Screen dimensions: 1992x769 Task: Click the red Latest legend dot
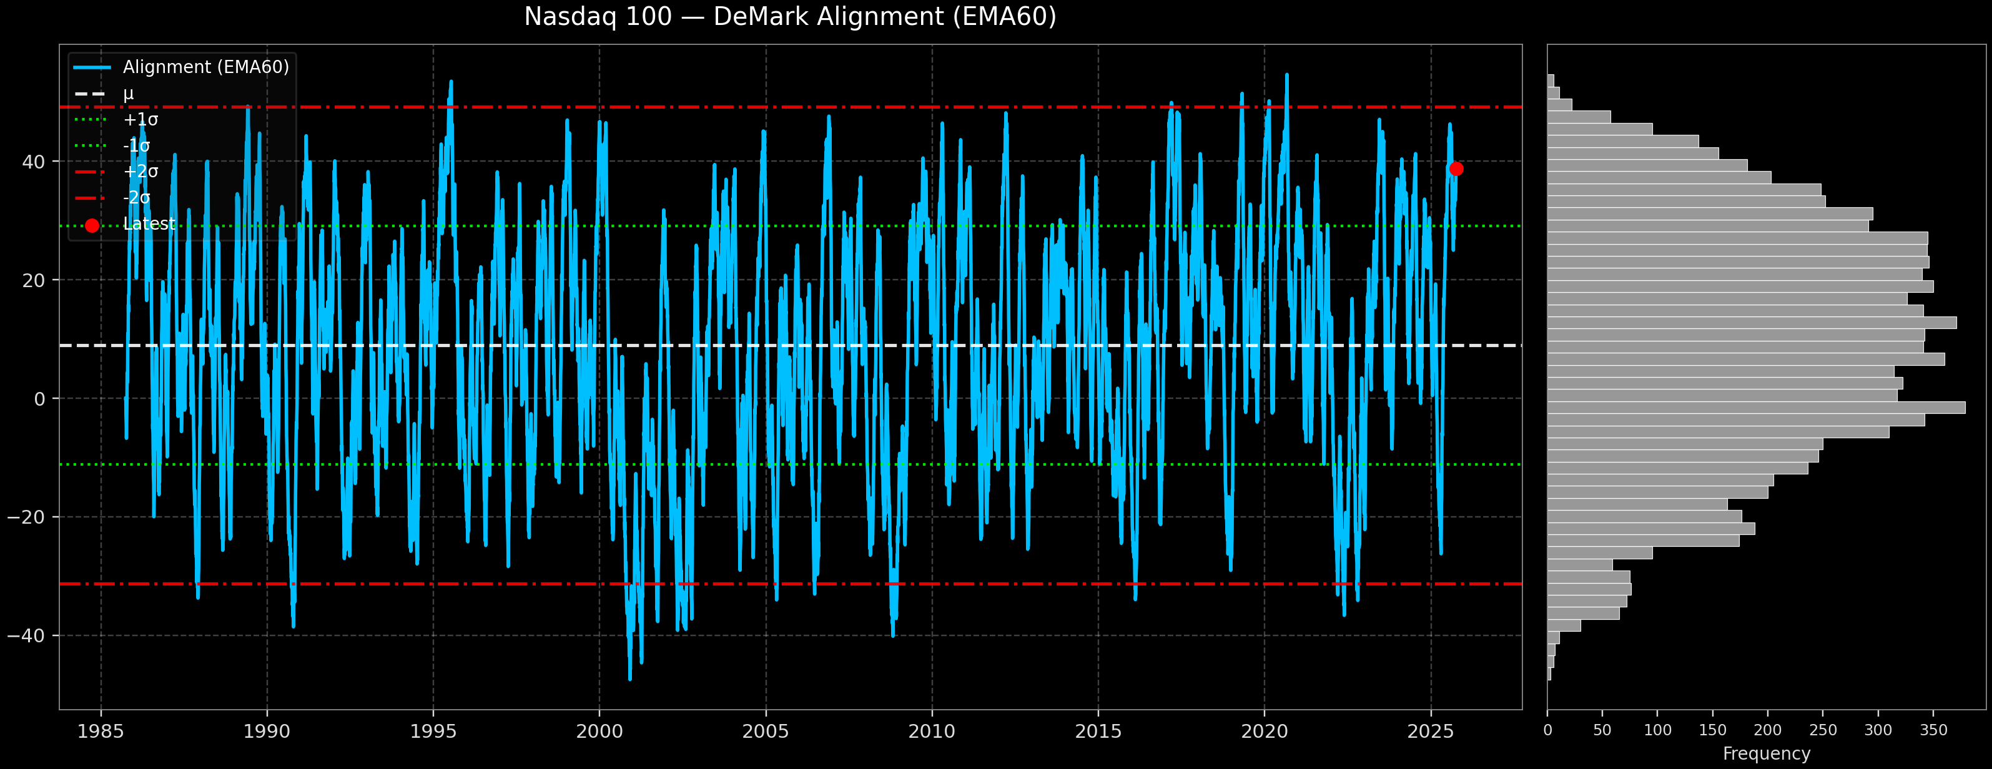(x=92, y=225)
